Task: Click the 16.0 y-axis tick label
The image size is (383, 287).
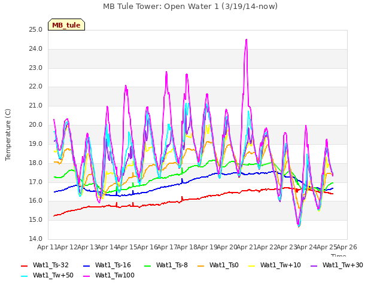Action: [36, 201]
